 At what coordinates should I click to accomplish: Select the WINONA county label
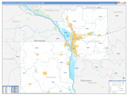pos(16,21)
